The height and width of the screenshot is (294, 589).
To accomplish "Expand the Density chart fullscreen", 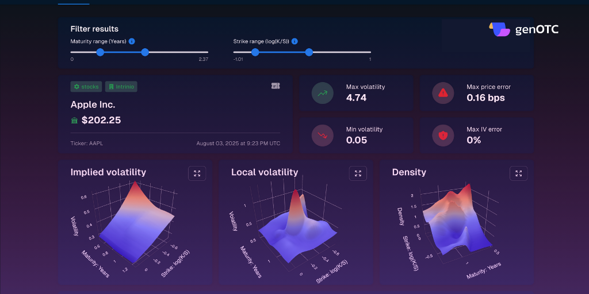I will tap(518, 173).
